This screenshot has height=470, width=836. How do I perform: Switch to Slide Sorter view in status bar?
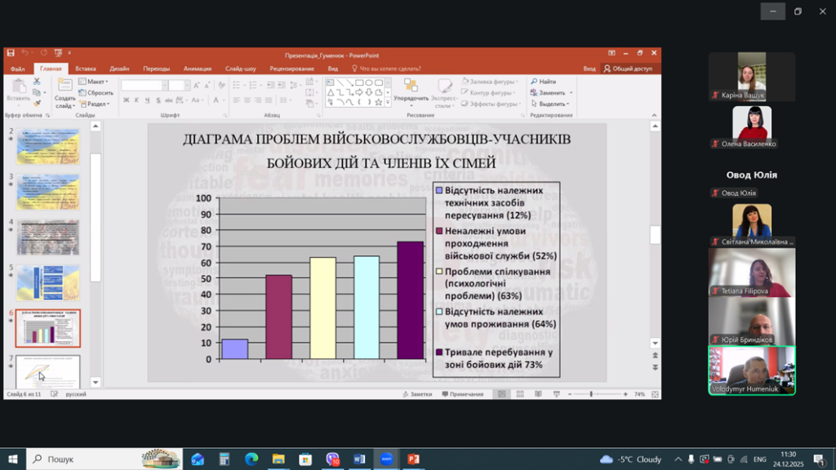[x=519, y=394]
